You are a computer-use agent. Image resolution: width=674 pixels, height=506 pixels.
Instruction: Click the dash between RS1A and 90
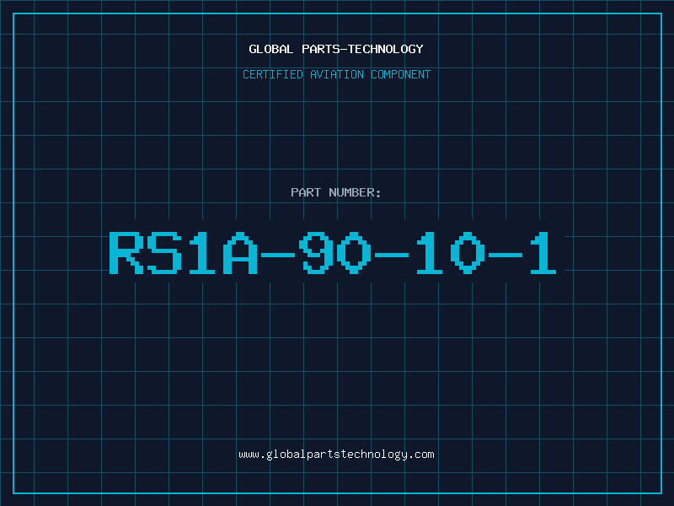[x=278, y=256]
